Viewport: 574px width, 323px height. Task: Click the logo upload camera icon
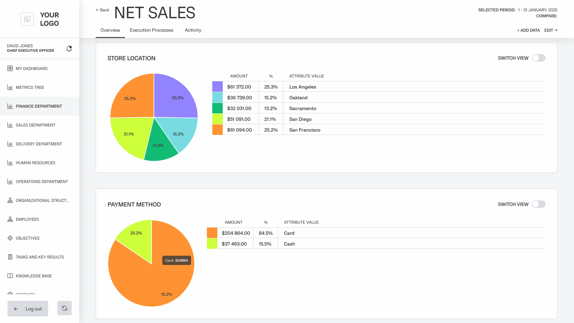27,19
